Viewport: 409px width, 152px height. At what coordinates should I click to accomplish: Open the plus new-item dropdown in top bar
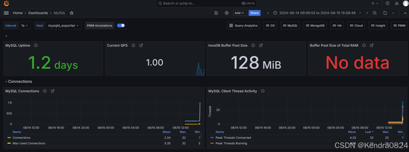click(x=375, y=3)
